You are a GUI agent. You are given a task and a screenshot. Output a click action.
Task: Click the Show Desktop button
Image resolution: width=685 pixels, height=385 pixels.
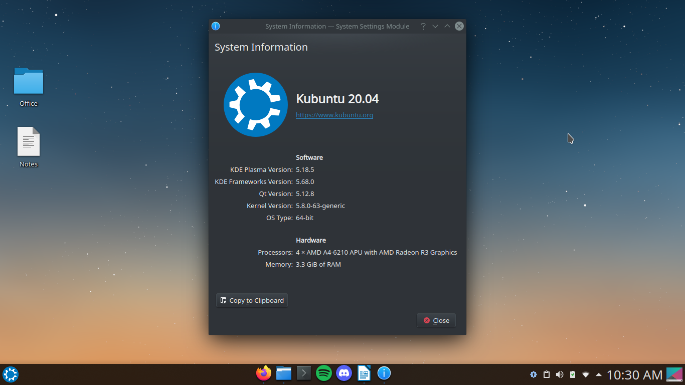click(674, 374)
